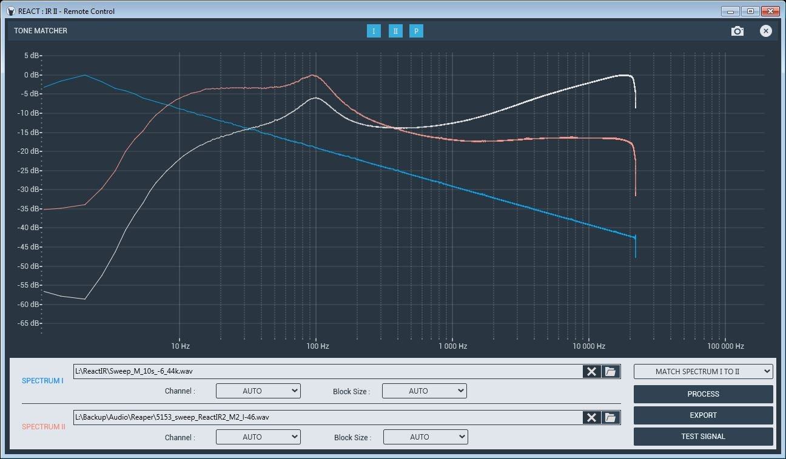The width and height of the screenshot is (786, 459).
Task: Click the Spectrum I file path field
Action: click(327, 371)
